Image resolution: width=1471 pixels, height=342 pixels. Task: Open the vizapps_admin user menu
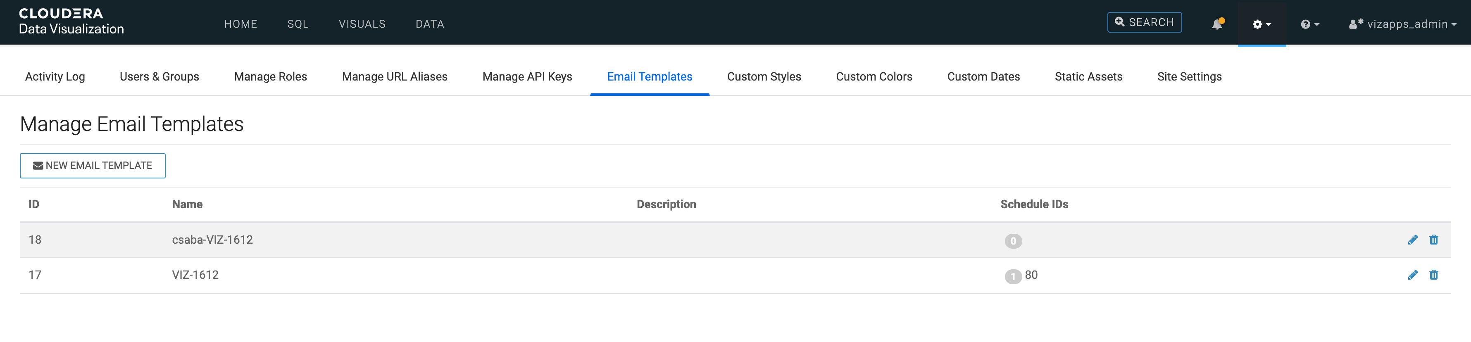pyautogui.click(x=1402, y=24)
